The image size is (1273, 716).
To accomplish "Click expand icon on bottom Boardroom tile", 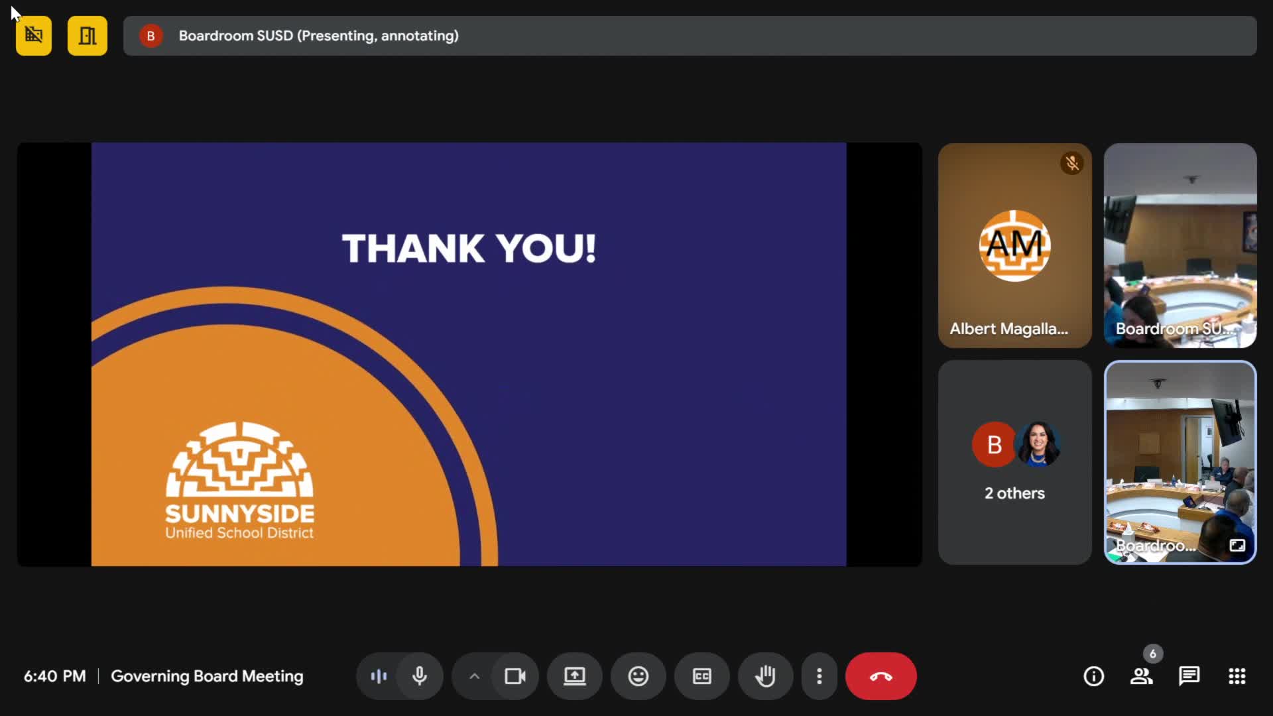I will click(x=1237, y=546).
